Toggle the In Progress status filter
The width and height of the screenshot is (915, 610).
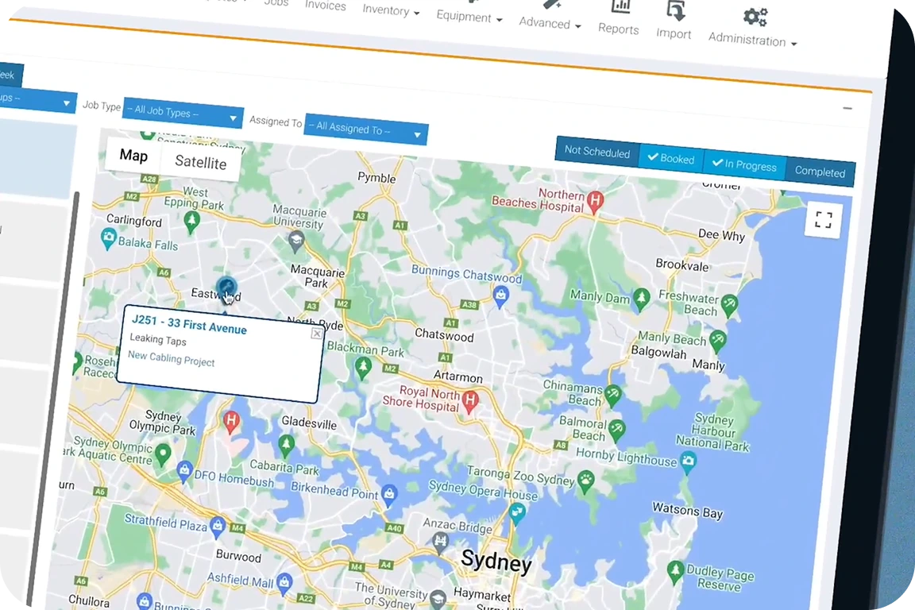[x=744, y=165]
